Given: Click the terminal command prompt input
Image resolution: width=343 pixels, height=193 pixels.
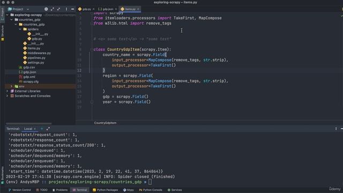Looking at the screenshot, I should 150,182.
